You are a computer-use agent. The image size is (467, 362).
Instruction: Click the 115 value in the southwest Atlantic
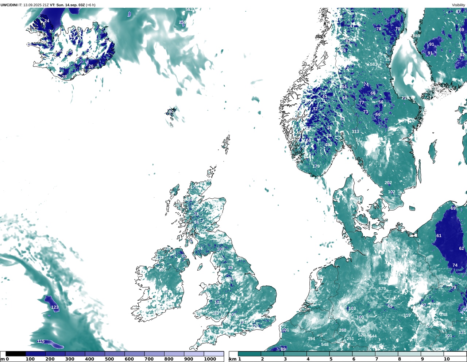[x=41, y=341]
